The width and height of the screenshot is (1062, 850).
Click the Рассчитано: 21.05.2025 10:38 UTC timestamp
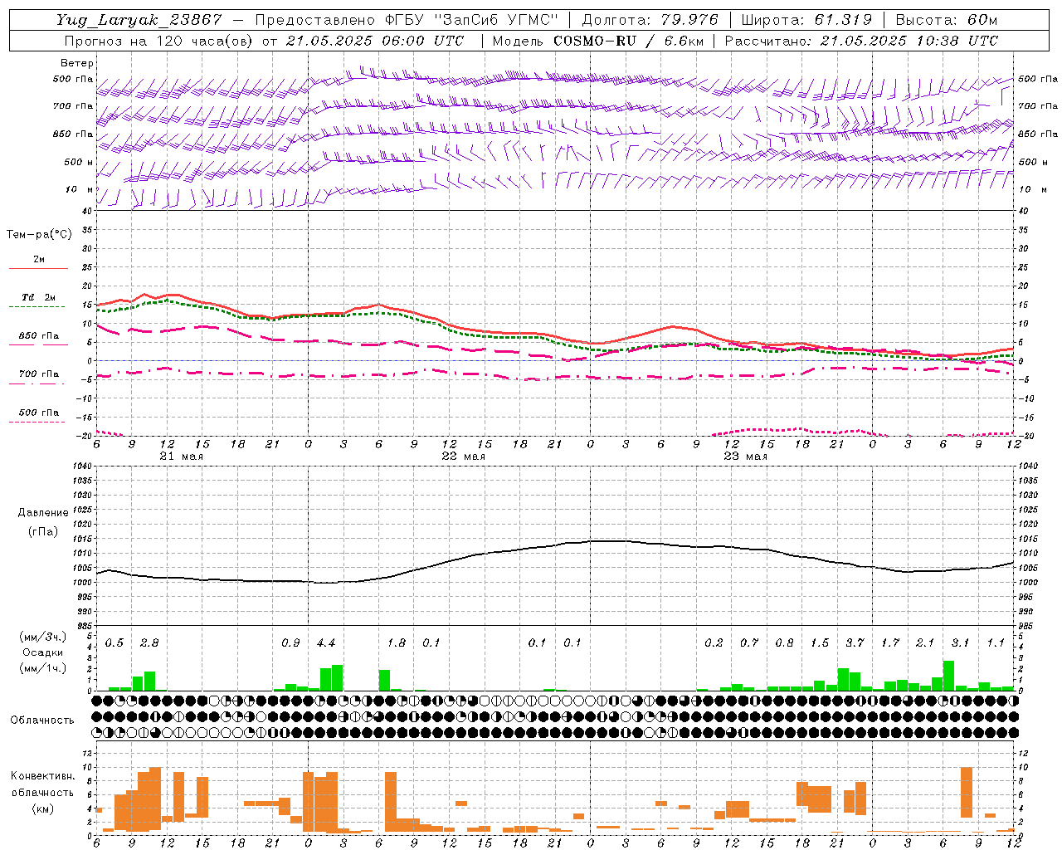862,41
